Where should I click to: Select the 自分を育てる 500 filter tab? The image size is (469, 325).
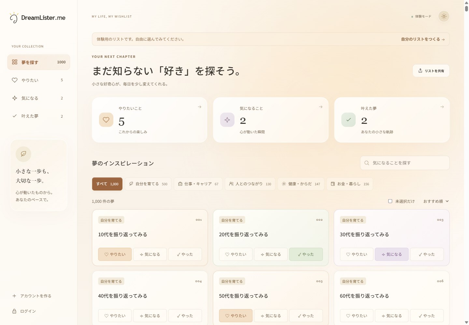click(x=148, y=184)
